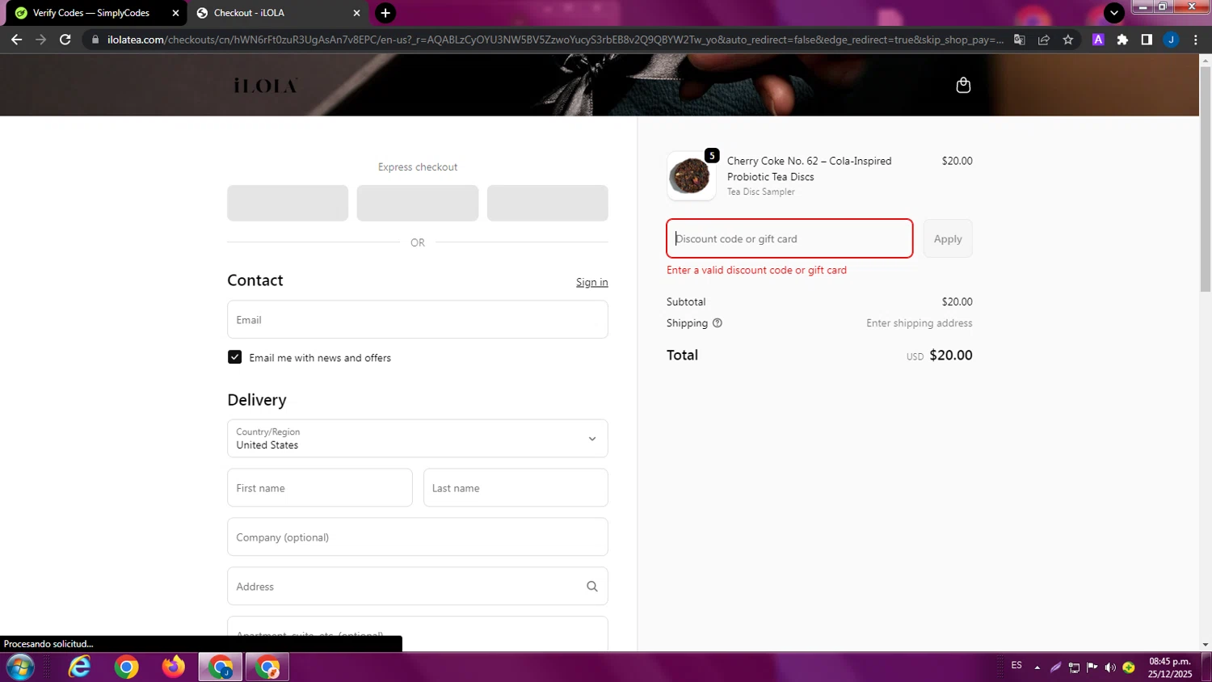View site information lock icon

point(95,40)
